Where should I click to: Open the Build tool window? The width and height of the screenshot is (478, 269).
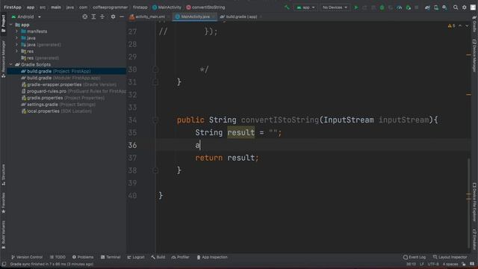click(x=158, y=257)
